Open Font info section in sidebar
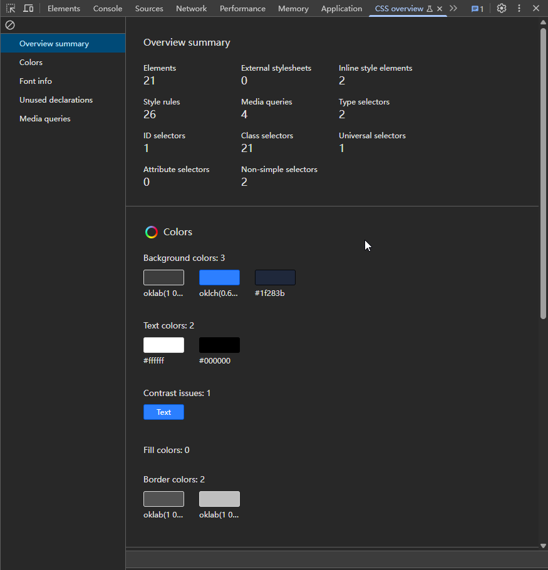 [36, 81]
